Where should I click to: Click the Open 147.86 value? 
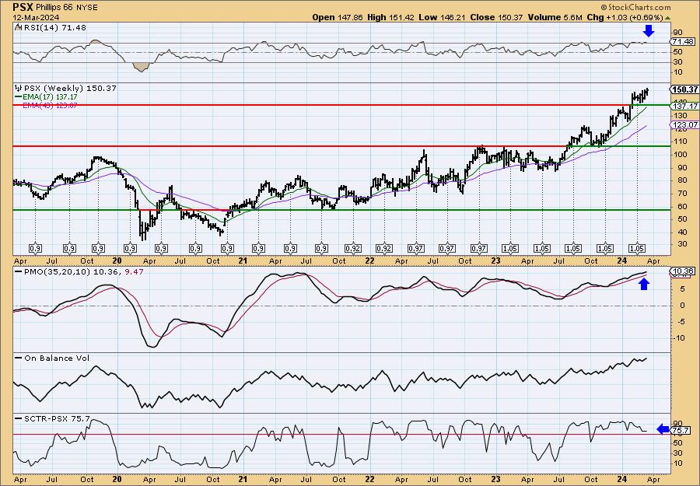[x=338, y=17]
